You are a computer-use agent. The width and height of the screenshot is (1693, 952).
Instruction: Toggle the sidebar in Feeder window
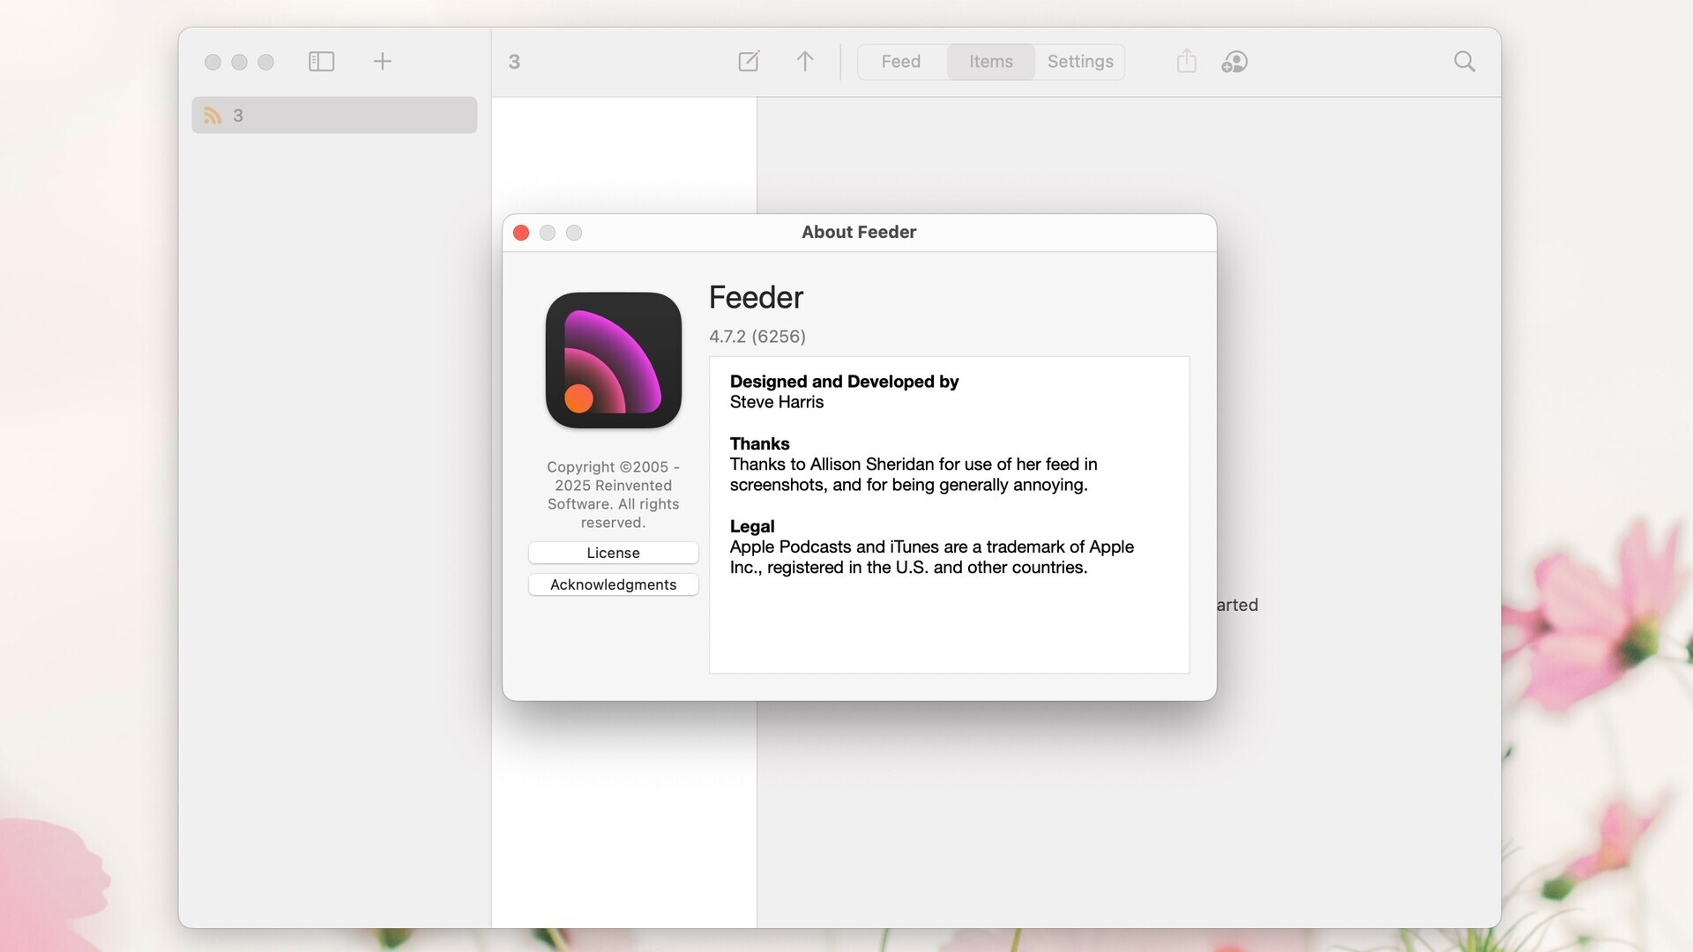321,62
